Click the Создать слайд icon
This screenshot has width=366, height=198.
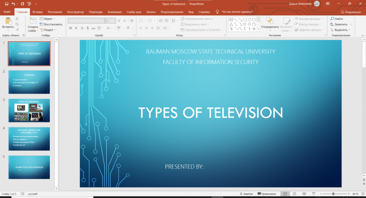pyautogui.click(x=33, y=20)
